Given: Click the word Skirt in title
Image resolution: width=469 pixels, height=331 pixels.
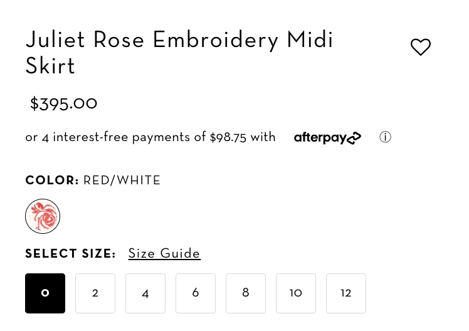Looking at the screenshot, I should [x=50, y=66].
